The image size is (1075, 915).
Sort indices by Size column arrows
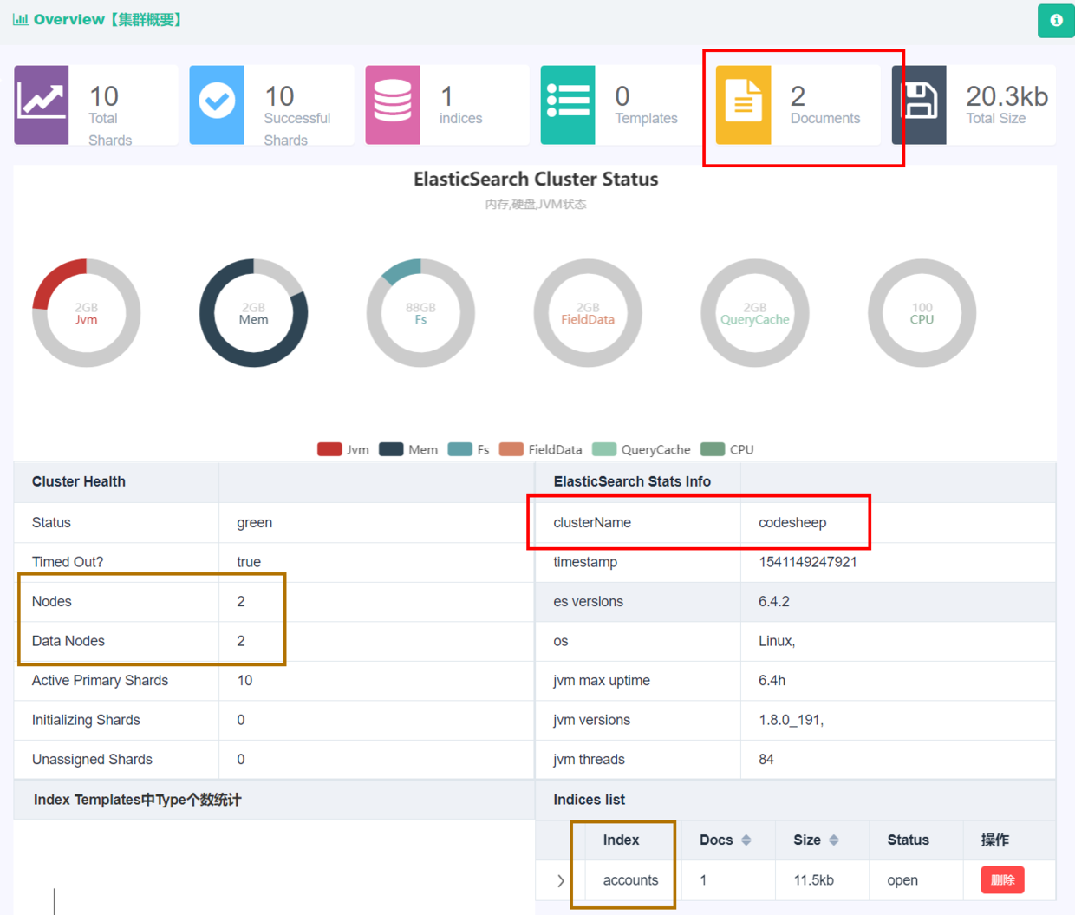point(834,840)
